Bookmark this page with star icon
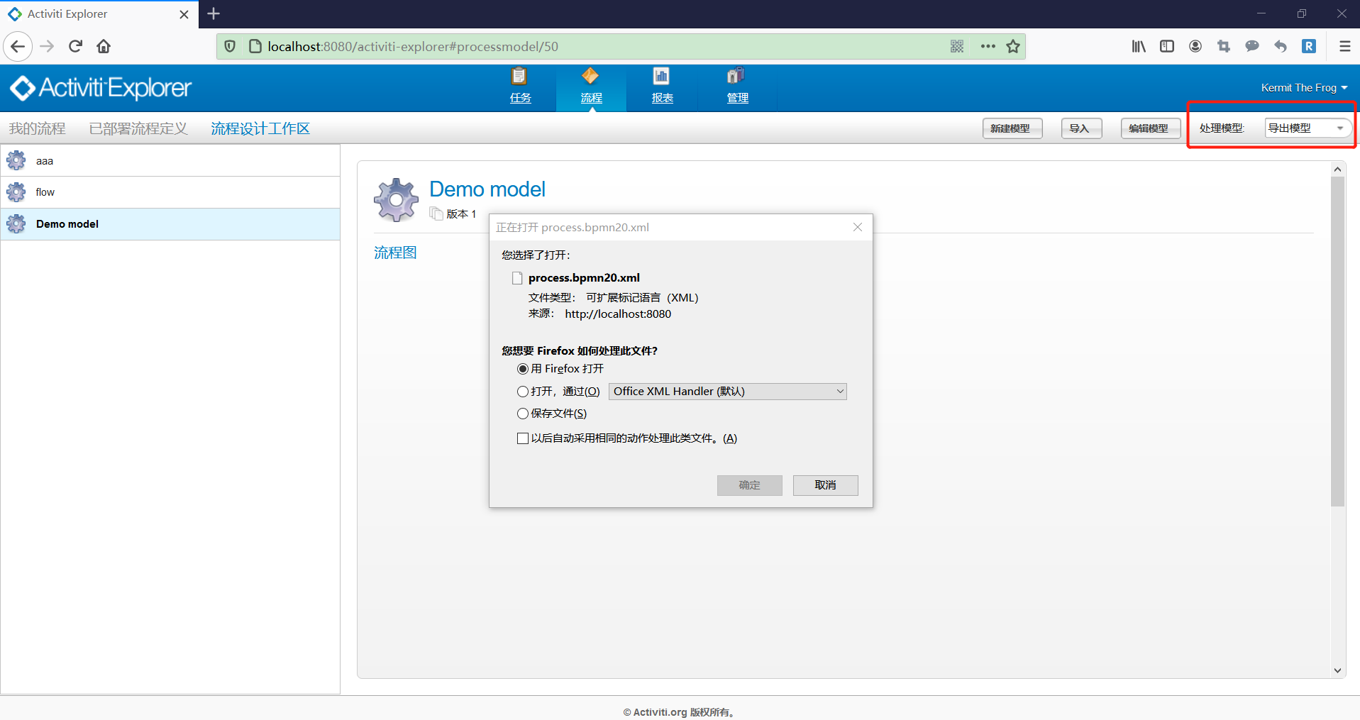The height and width of the screenshot is (720, 1360). point(1013,46)
